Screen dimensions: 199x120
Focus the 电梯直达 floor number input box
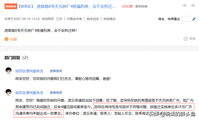[x=186, y=19]
